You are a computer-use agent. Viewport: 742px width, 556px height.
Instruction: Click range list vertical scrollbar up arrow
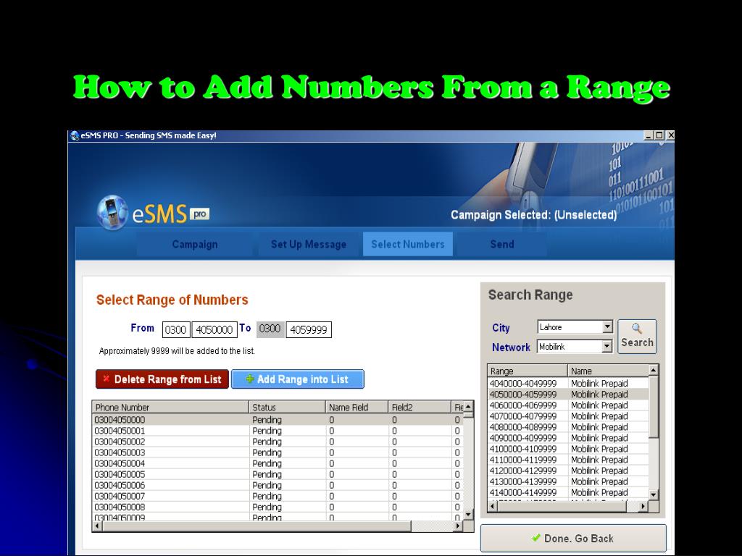(x=654, y=370)
